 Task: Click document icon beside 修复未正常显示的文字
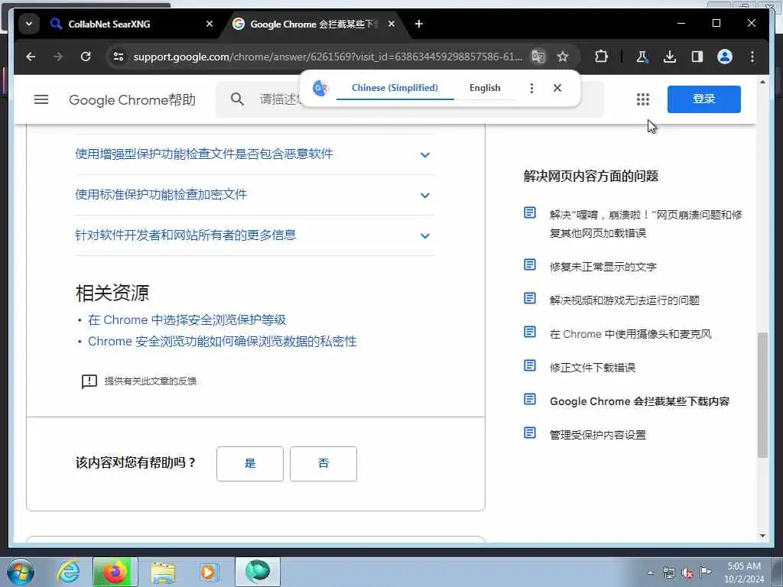pos(530,264)
